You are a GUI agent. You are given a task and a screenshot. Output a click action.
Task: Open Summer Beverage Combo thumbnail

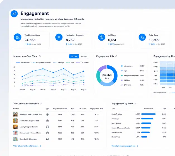point(15,121)
